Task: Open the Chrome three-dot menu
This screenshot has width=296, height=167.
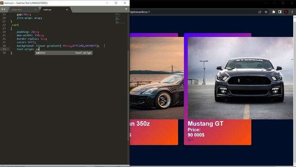Action: [x=292, y=12]
